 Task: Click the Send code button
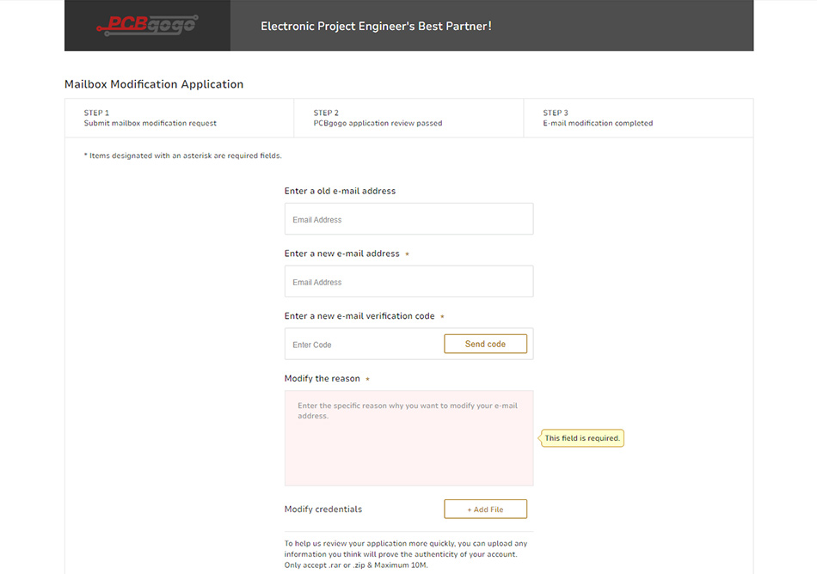(486, 344)
